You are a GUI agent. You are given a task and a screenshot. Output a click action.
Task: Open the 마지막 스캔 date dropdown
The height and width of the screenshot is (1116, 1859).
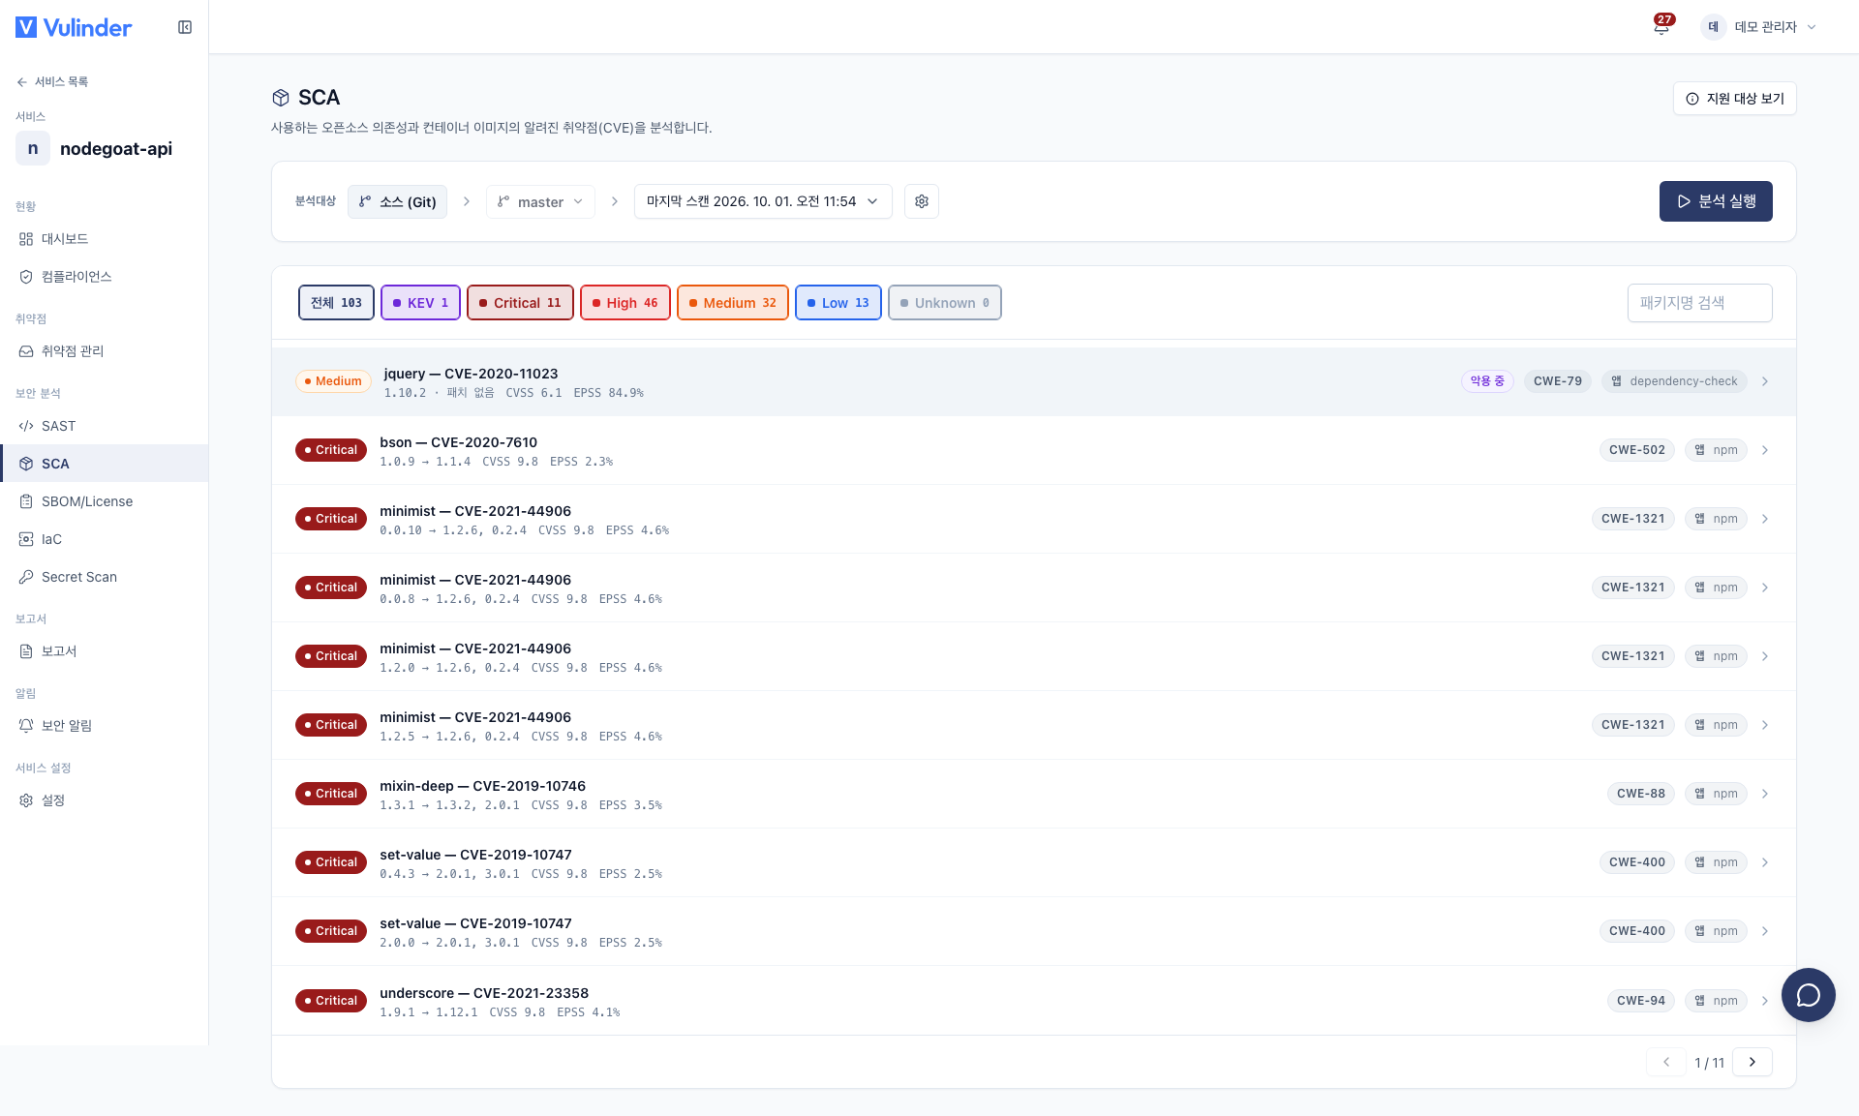click(763, 201)
